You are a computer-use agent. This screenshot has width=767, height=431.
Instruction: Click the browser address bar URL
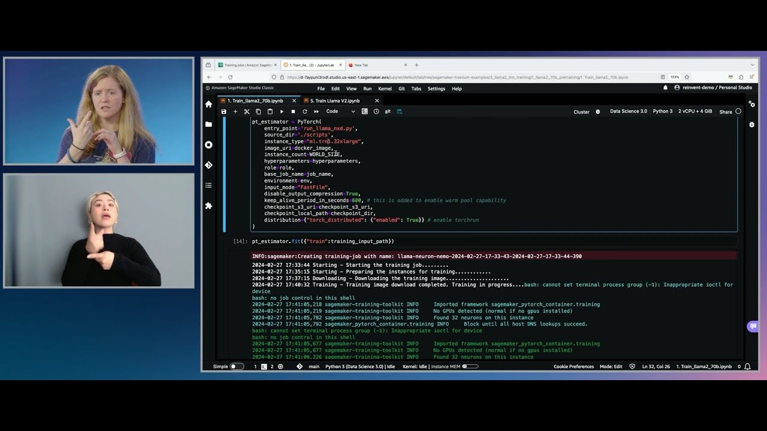coord(455,77)
